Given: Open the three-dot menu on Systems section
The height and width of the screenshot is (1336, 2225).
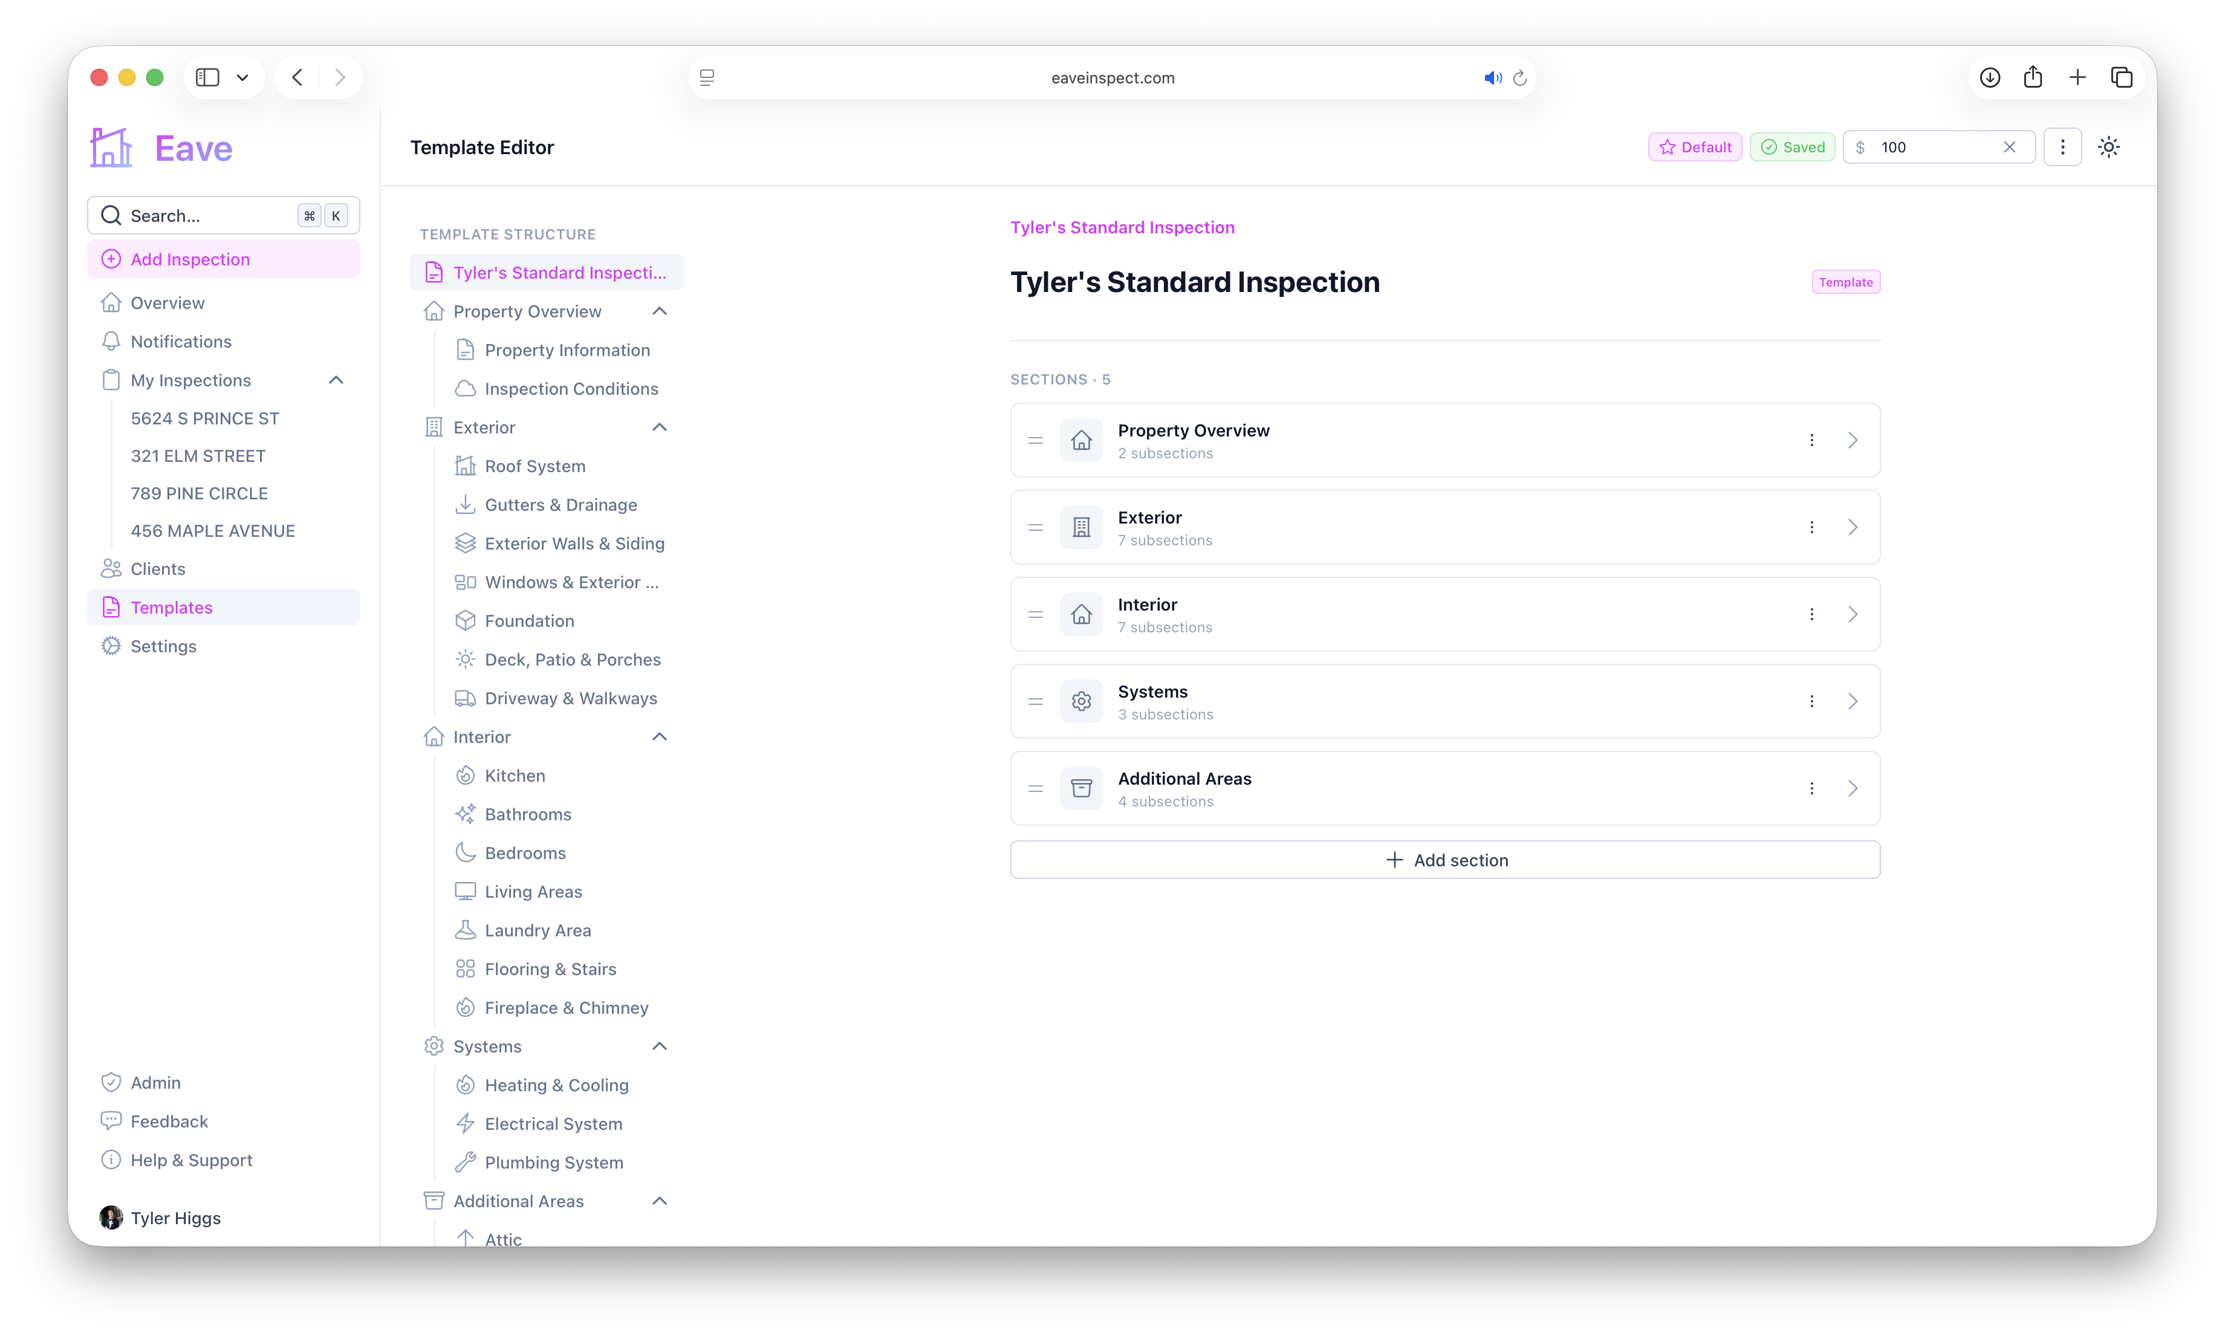Looking at the screenshot, I should coord(1811,701).
